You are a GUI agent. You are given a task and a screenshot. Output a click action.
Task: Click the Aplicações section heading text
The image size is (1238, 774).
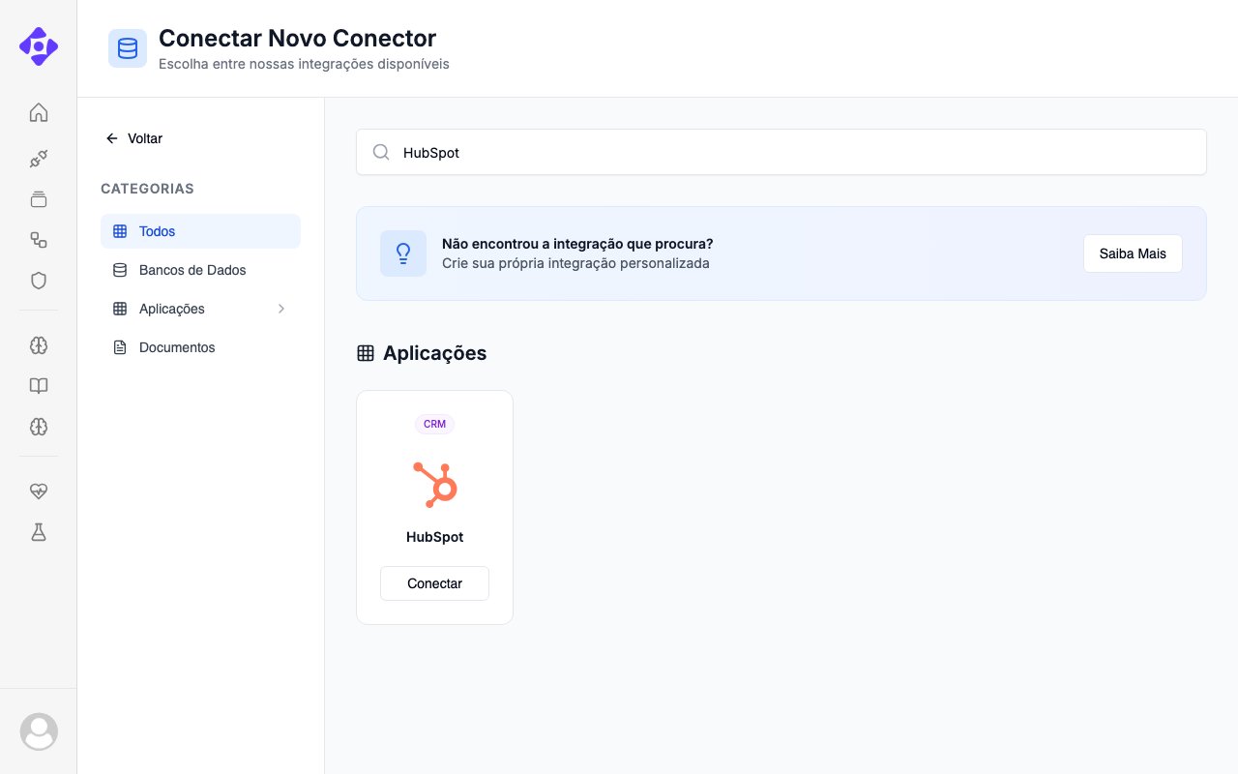pos(434,353)
